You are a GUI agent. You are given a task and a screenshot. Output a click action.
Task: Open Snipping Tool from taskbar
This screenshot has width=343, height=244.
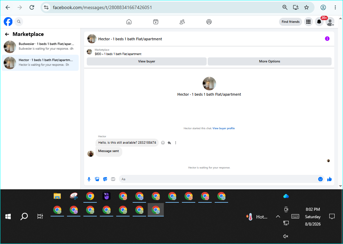(74, 196)
